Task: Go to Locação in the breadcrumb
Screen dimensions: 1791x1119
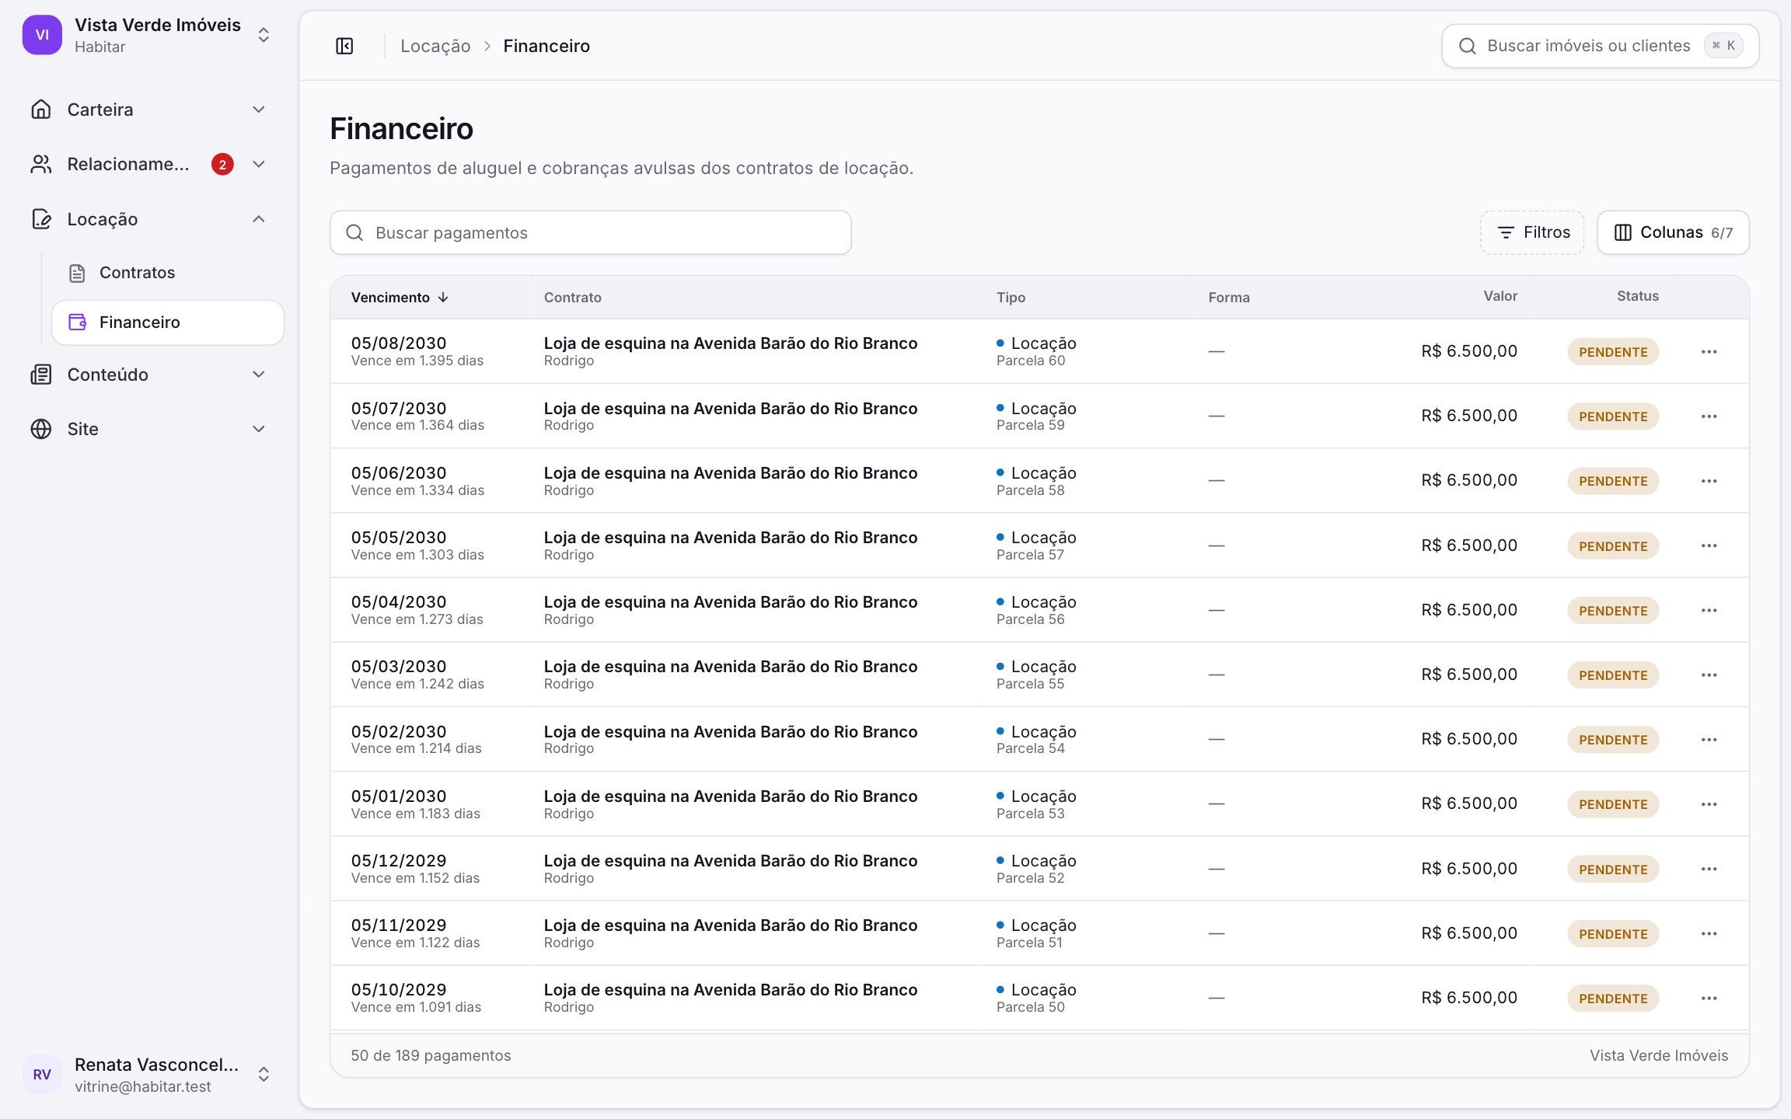Action: (x=435, y=46)
